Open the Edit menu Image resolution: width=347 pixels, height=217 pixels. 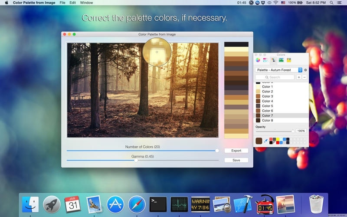(x=72, y=3)
